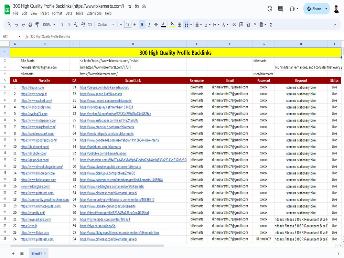The image size is (344, 258).
Task: Open text rotation dropdown
Action: click(x=225, y=25)
